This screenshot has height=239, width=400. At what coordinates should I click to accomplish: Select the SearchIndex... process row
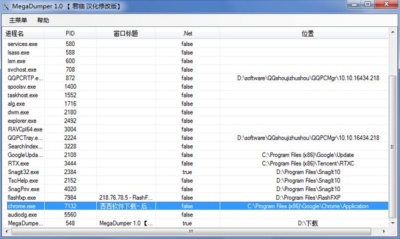[195, 146]
